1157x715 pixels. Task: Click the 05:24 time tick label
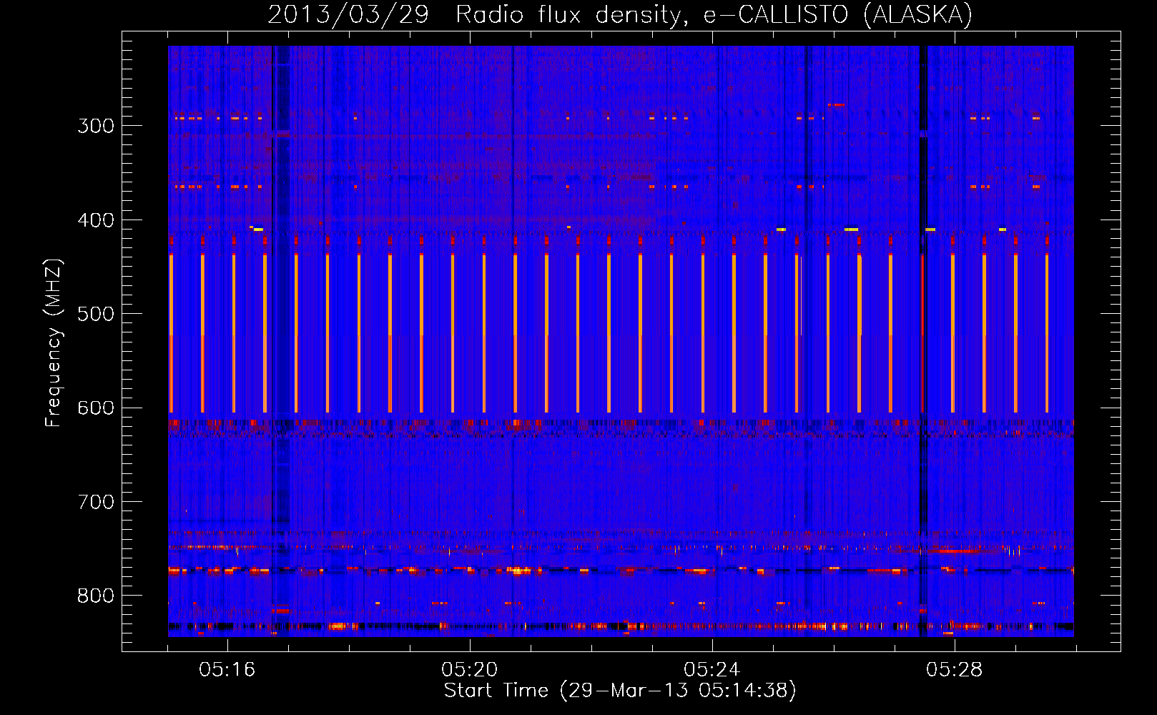(712, 670)
